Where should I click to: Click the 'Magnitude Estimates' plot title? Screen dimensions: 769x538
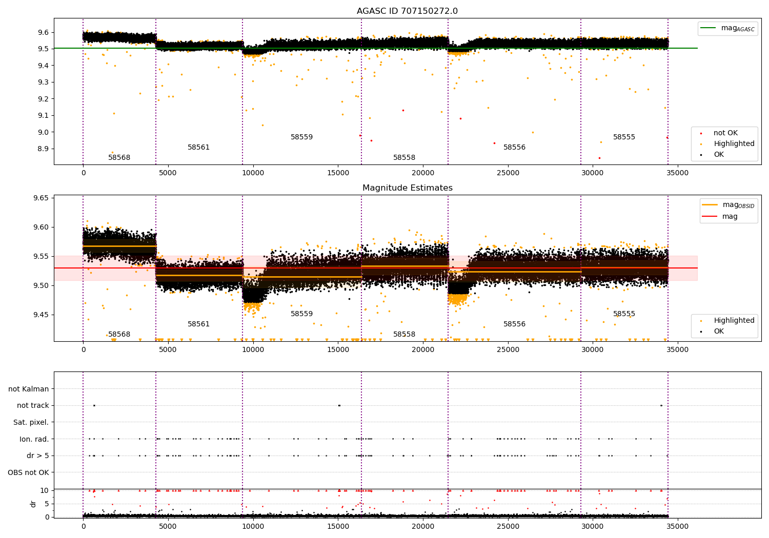408,188
